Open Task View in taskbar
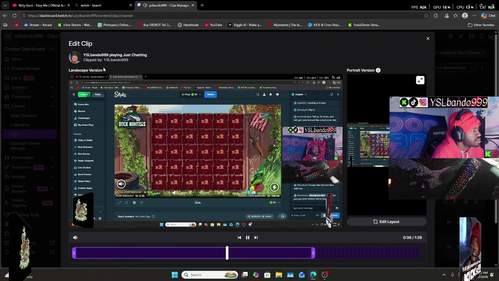 point(244,275)
